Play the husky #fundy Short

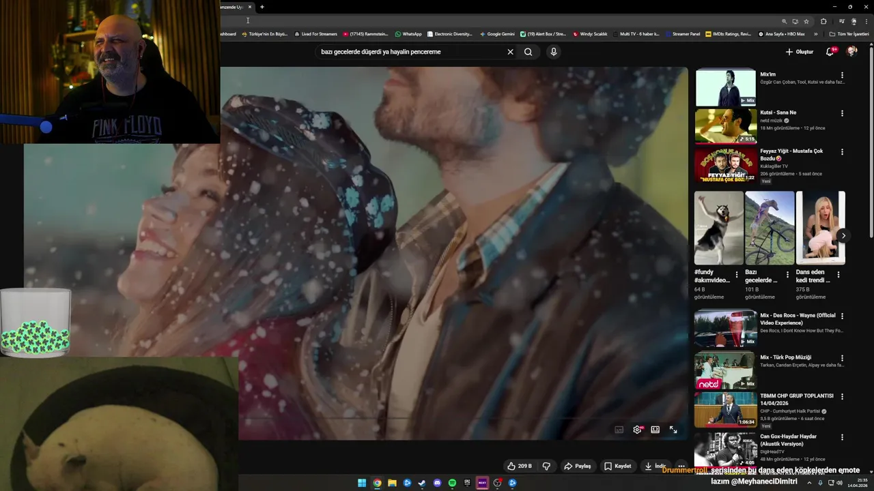(719, 228)
